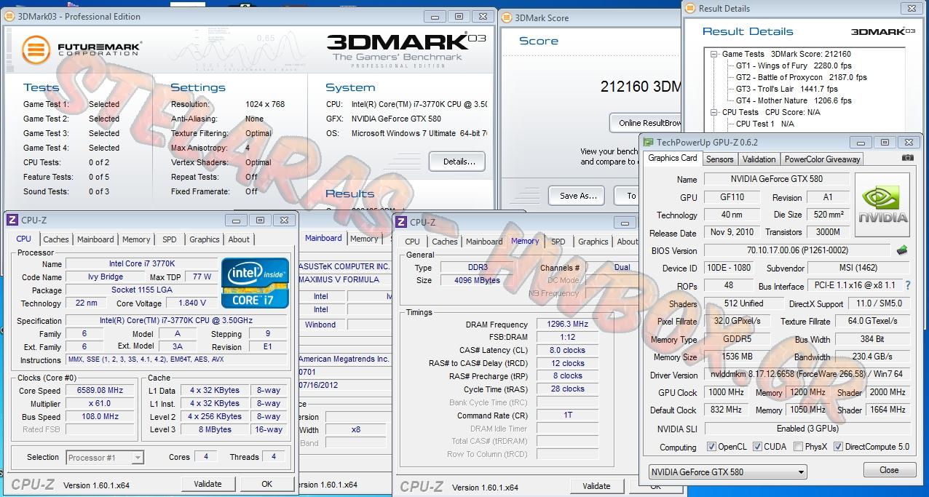Open the Processor #1 selection dropdown
The image size is (929, 497).
tap(105, 458)
